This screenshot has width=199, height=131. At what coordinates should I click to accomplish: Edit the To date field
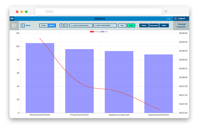(x=105, y=26)
